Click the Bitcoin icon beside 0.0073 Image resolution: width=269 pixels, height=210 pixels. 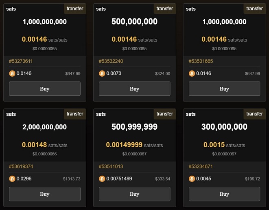point(102,73)
